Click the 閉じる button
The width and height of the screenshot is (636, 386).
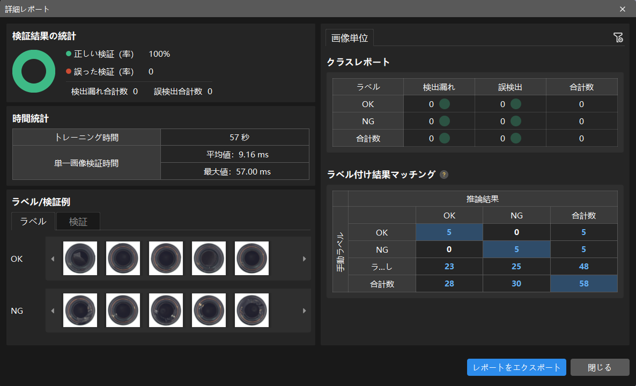[x=600, y=367]
